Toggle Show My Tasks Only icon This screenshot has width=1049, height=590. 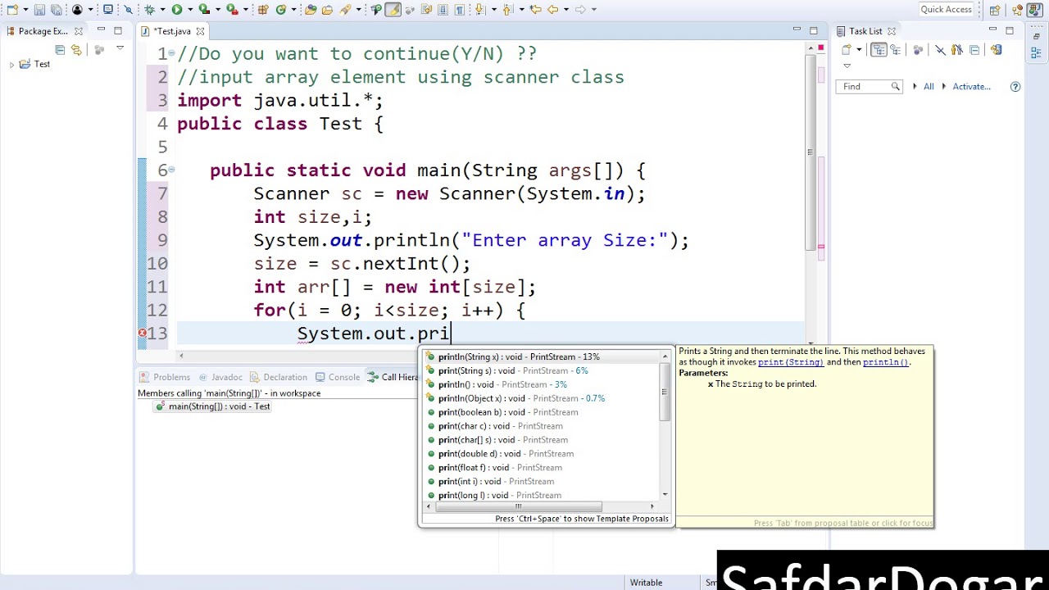(x=957, y=50)
